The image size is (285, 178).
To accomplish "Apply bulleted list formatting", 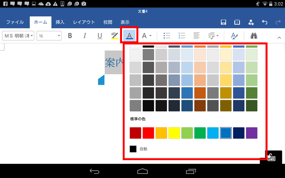I will point(166,36).
